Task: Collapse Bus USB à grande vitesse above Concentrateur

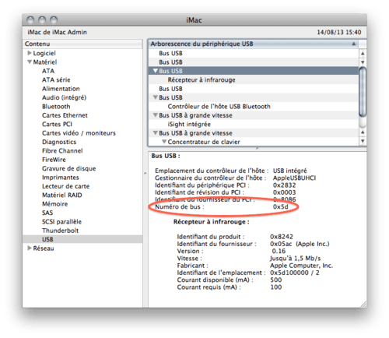Action: 156,133
